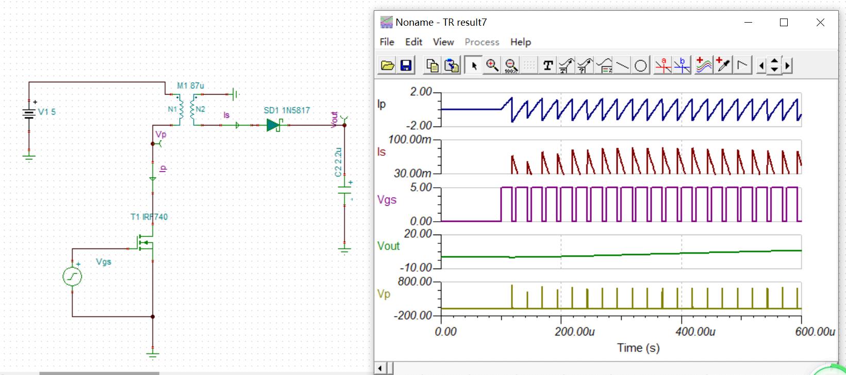
Task: Select the circle drawing tool
Action: [x=641, y=65]
